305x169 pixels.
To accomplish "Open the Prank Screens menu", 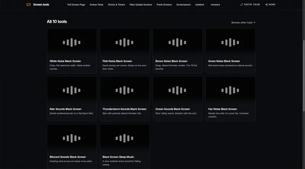I will click(164, 5).
